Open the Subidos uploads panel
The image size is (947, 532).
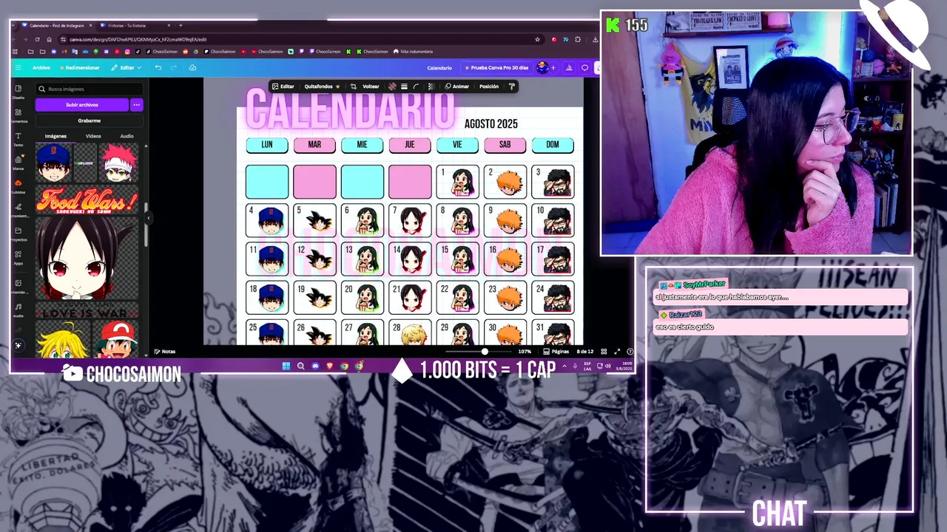(x=18, y=186)
